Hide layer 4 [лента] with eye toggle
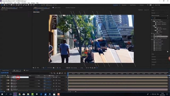This screenshot has width=170, height=96. tap(1, 86)
